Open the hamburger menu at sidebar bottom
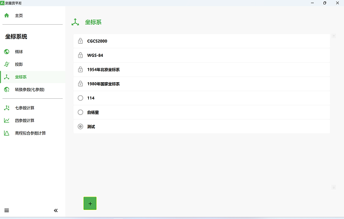 (6, 210)
